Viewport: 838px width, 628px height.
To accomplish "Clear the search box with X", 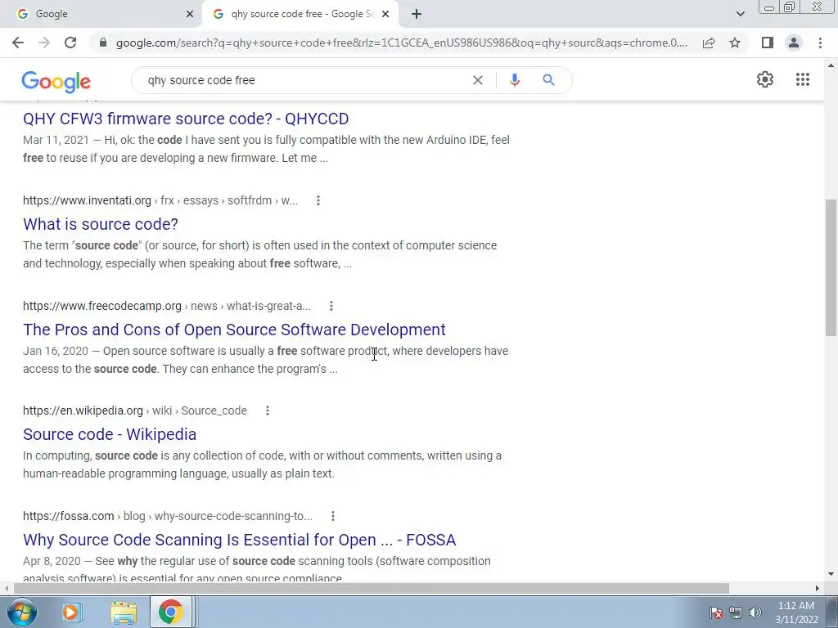I will [x=478, y=80].
